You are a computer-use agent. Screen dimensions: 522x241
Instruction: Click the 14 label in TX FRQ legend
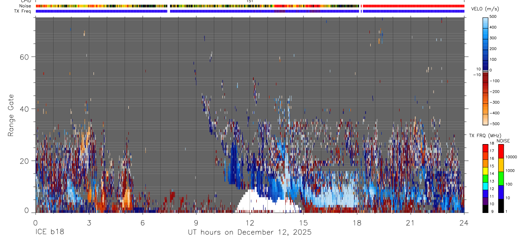[x=492, y=174]
